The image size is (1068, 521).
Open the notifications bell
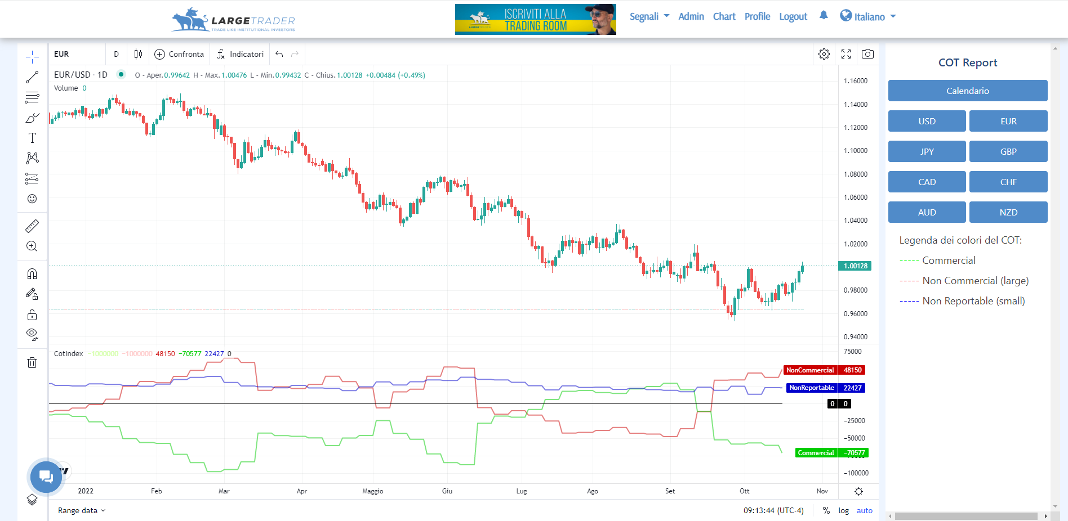(824, 15)
